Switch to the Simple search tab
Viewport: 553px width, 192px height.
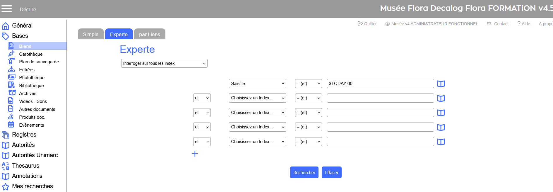click(90, 34)
